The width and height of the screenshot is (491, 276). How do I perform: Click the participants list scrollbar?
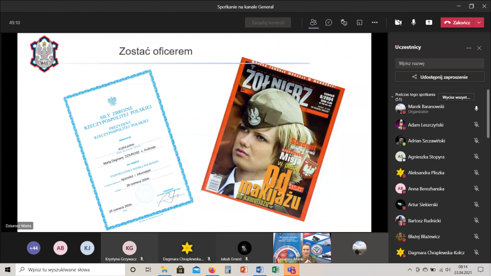488,113
